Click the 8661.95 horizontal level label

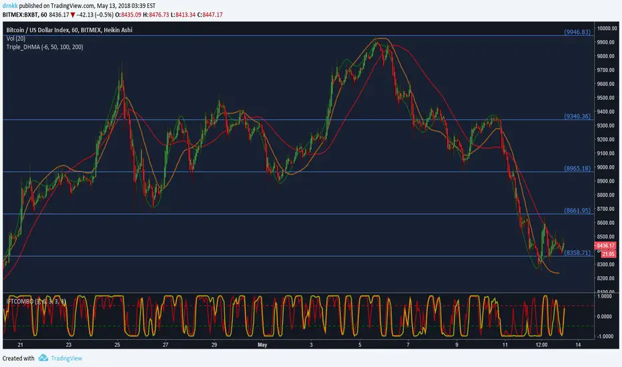577,210
